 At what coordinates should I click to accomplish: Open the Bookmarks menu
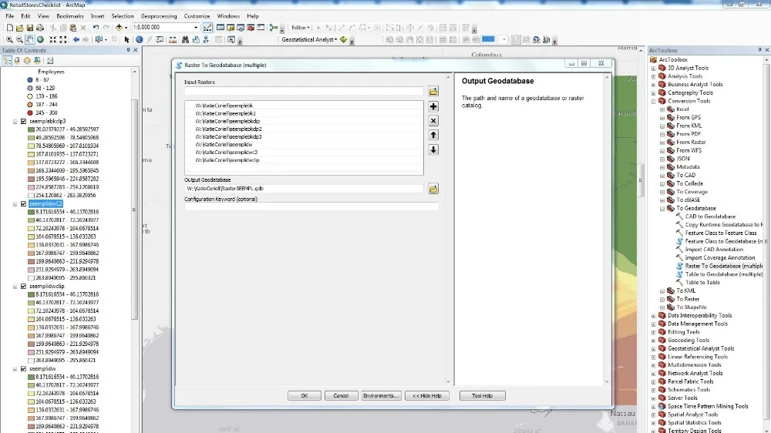click(x=70, y=16)
